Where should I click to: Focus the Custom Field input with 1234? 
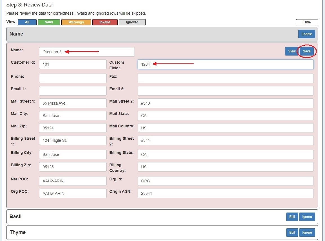click(225, 64)
